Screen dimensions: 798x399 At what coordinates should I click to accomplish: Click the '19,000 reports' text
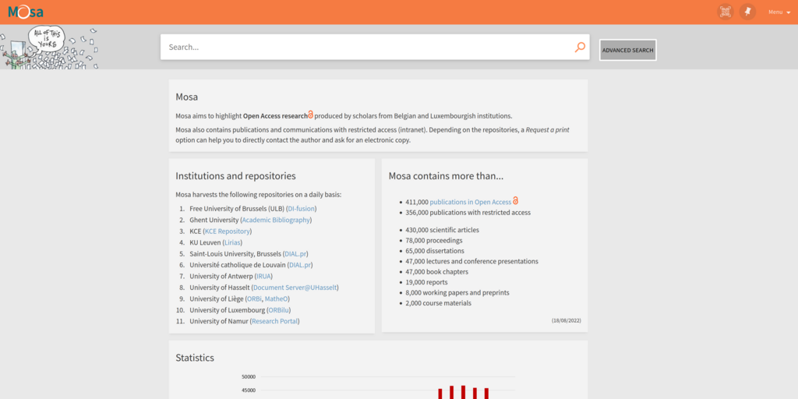click(x=426, y=282)
